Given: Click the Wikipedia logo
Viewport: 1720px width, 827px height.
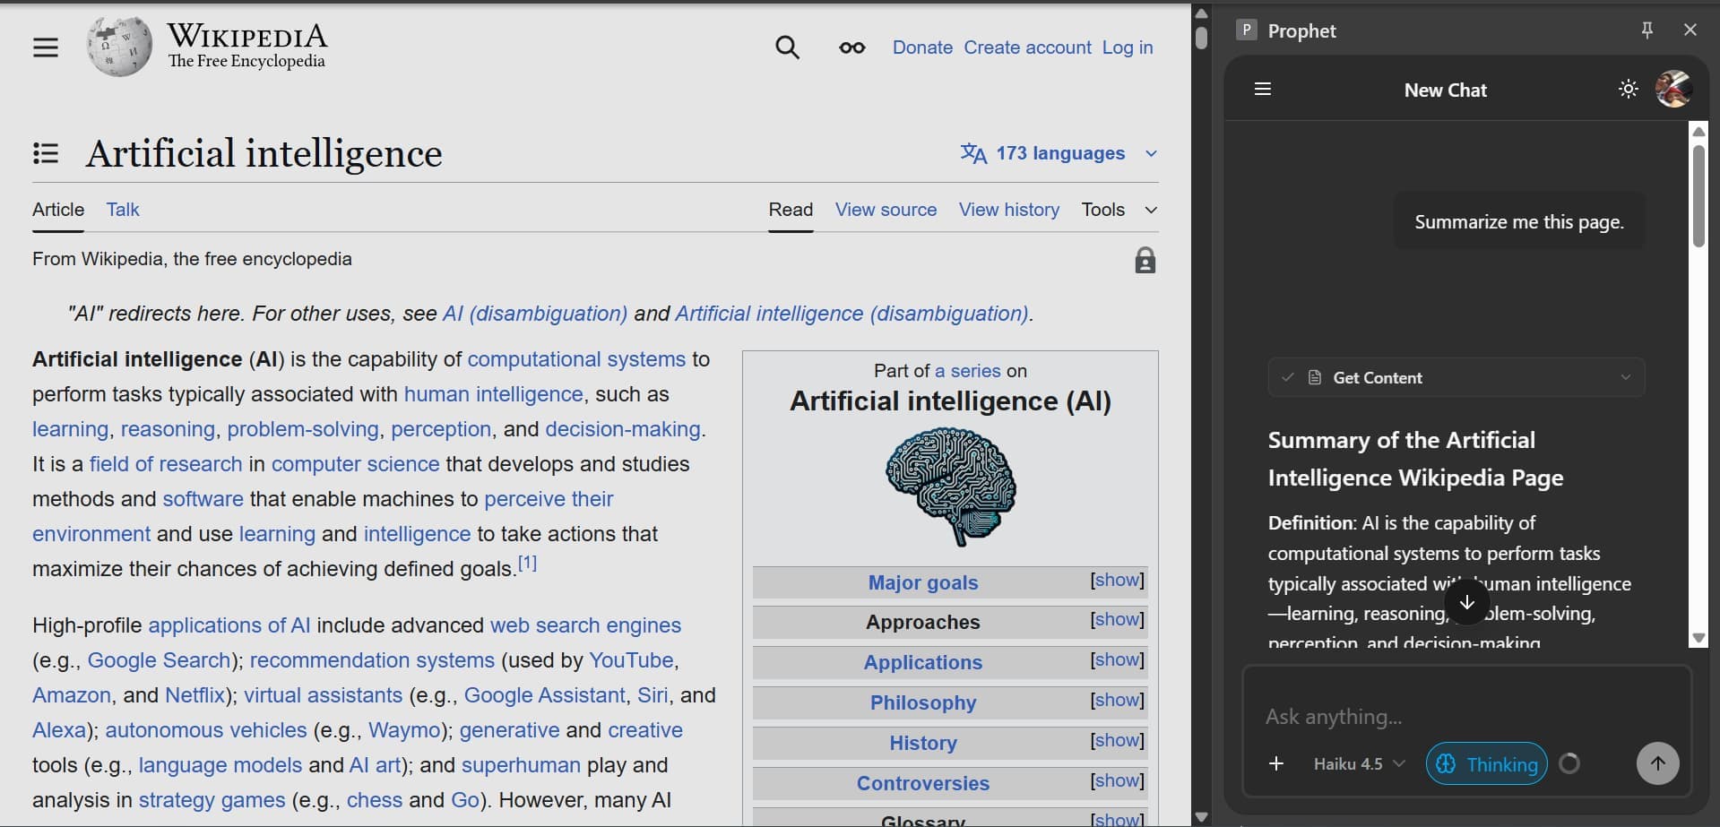Looking at the screenshot, I should [x=119, y=46].
